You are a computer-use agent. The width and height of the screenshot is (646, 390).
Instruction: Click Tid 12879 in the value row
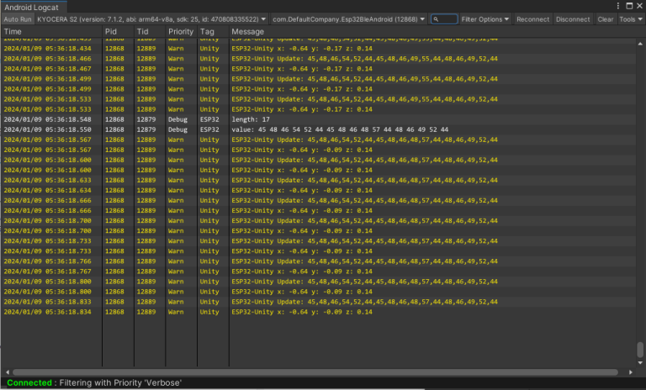coord(146,129)
